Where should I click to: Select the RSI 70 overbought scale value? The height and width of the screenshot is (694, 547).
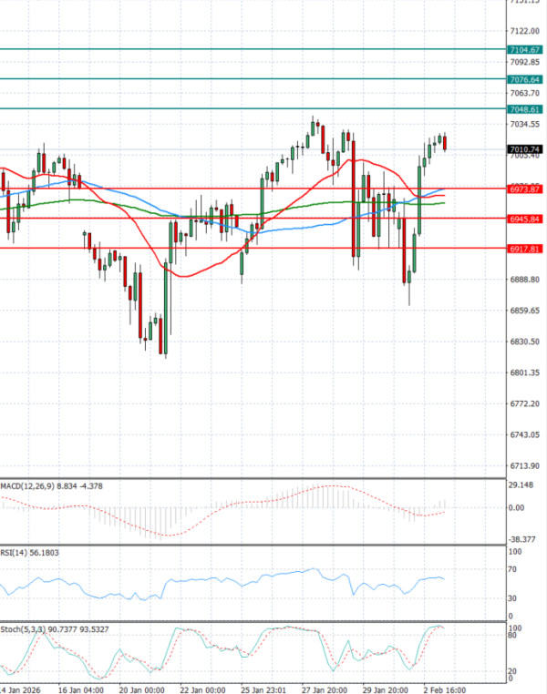514,569
